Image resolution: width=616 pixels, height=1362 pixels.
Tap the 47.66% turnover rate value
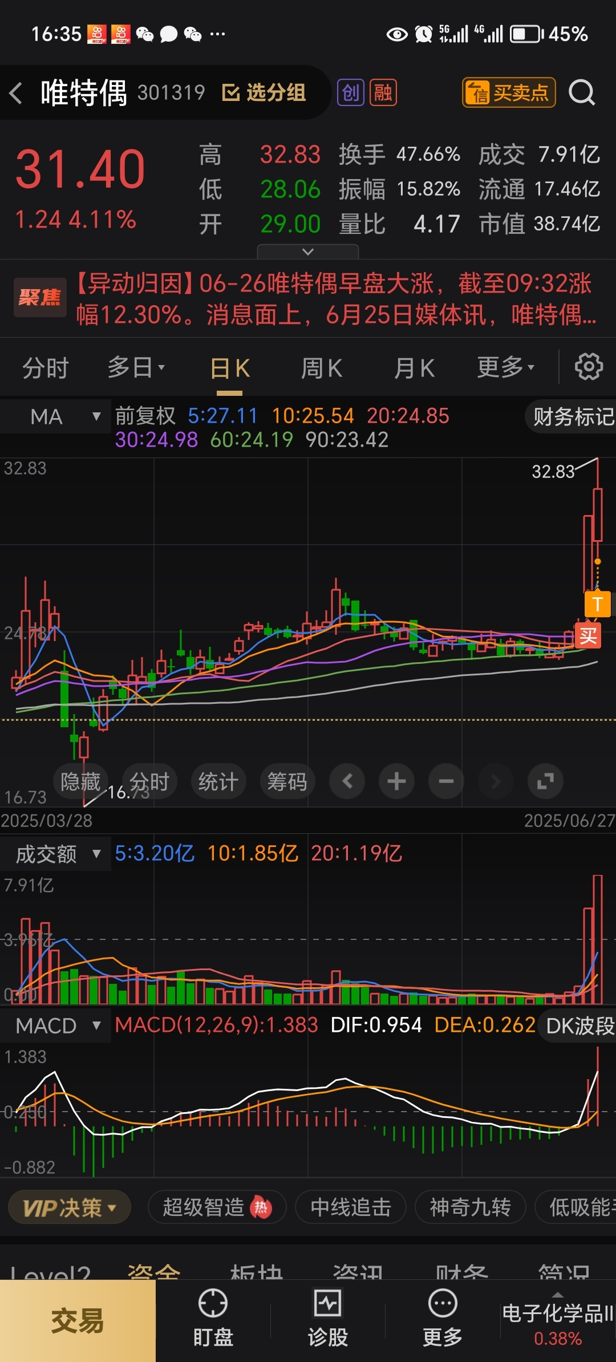428,155
